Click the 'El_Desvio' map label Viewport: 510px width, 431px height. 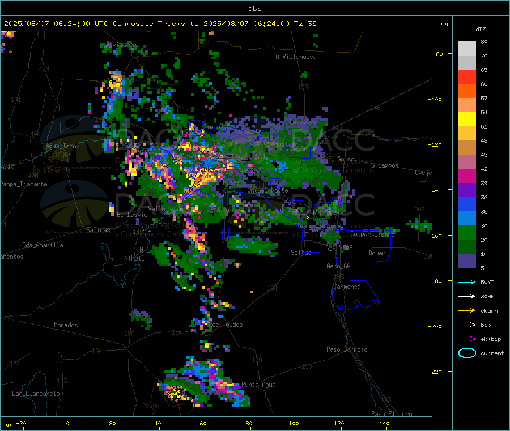tap(132, 215)
